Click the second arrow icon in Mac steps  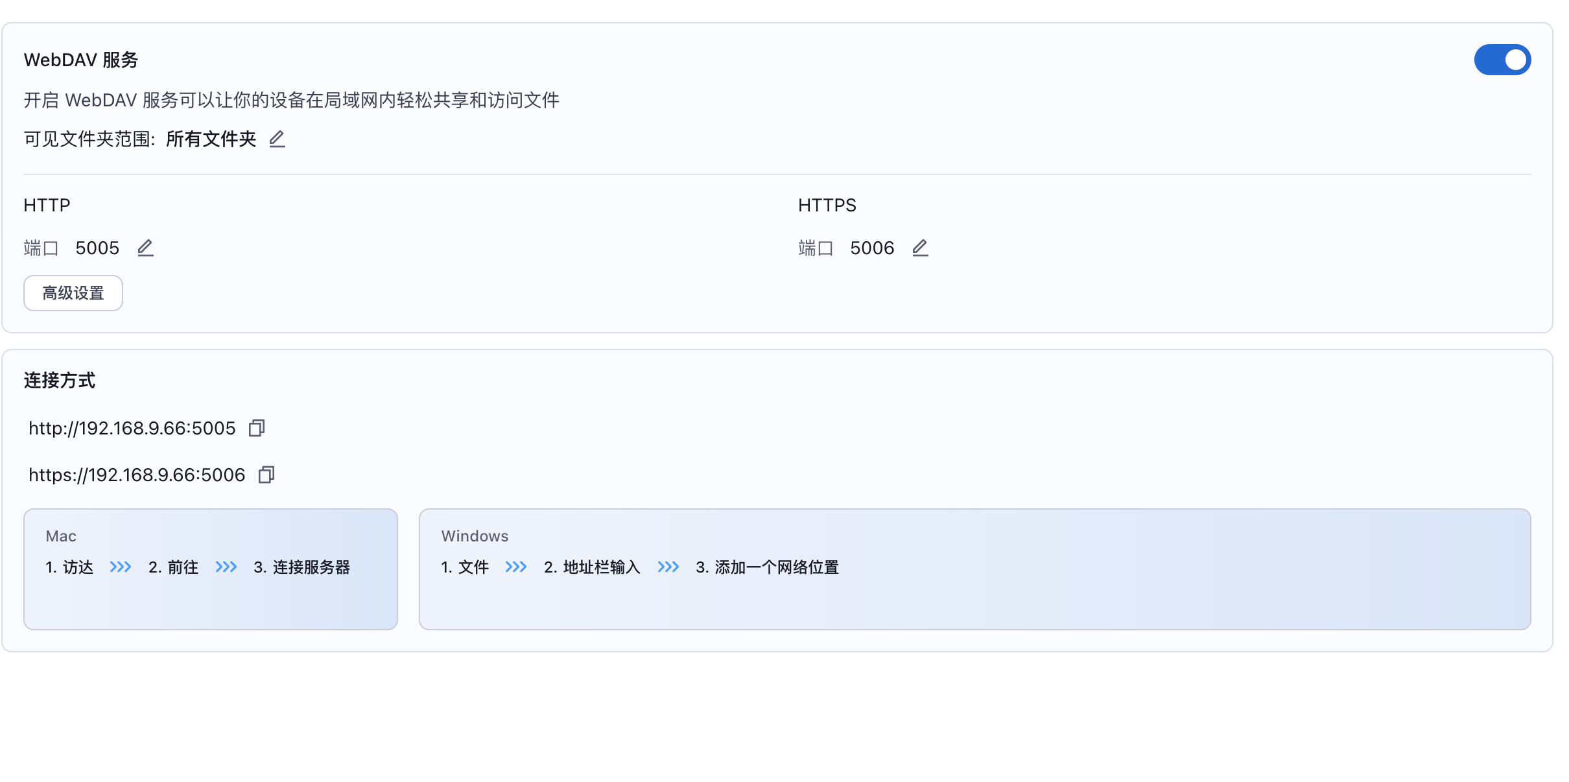[226, 567]
